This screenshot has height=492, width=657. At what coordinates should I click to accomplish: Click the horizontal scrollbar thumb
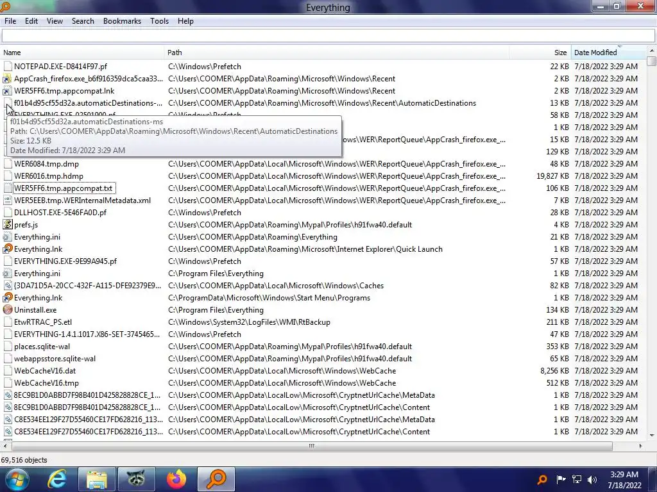point(311,446)
